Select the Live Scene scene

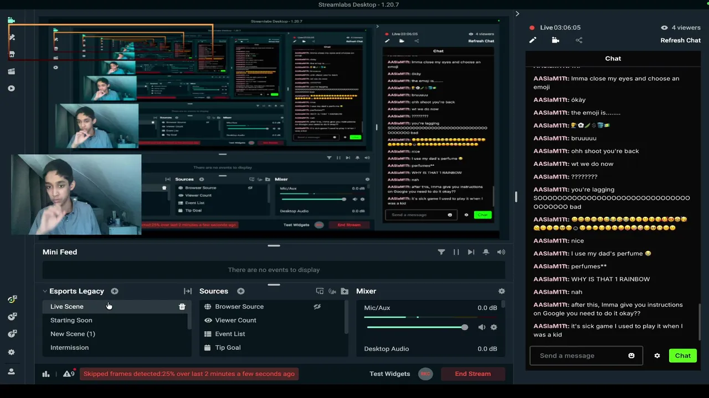pos(116,307)
